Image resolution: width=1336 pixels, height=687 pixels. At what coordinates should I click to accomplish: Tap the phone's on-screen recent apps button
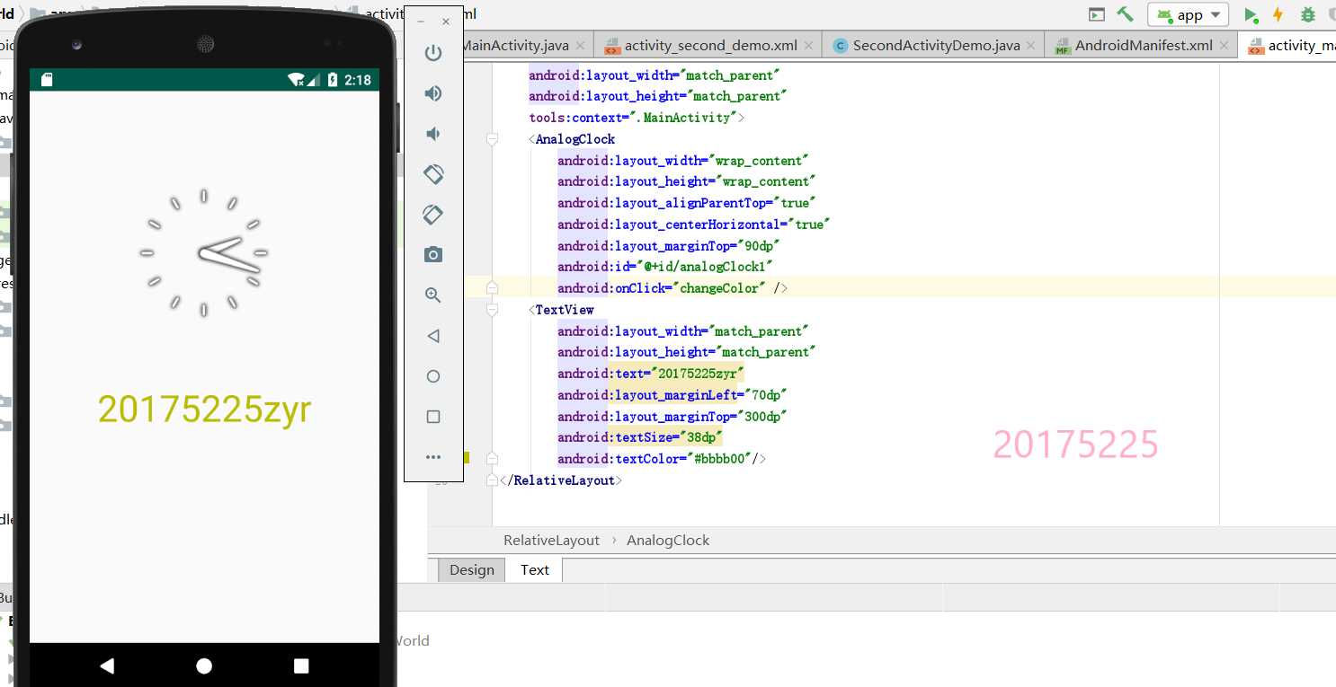301,665
